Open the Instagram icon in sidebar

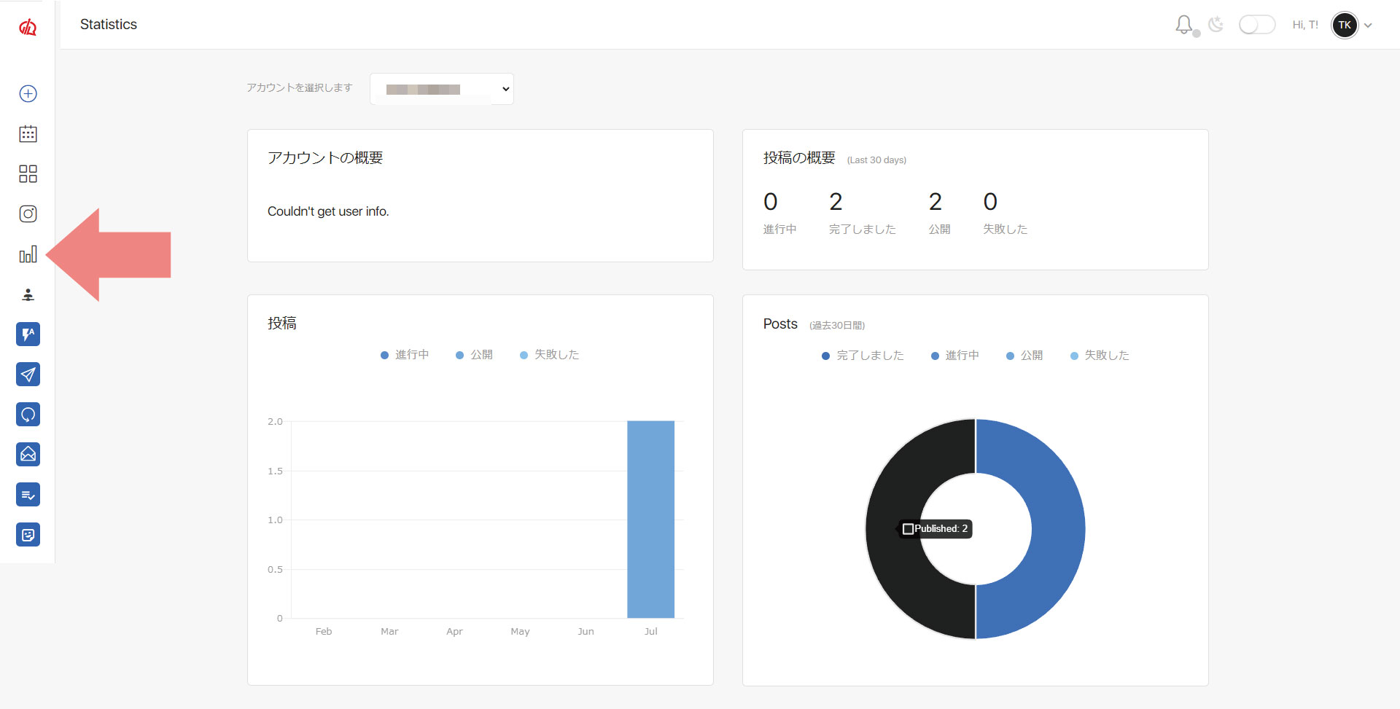(x=28, y=214)
